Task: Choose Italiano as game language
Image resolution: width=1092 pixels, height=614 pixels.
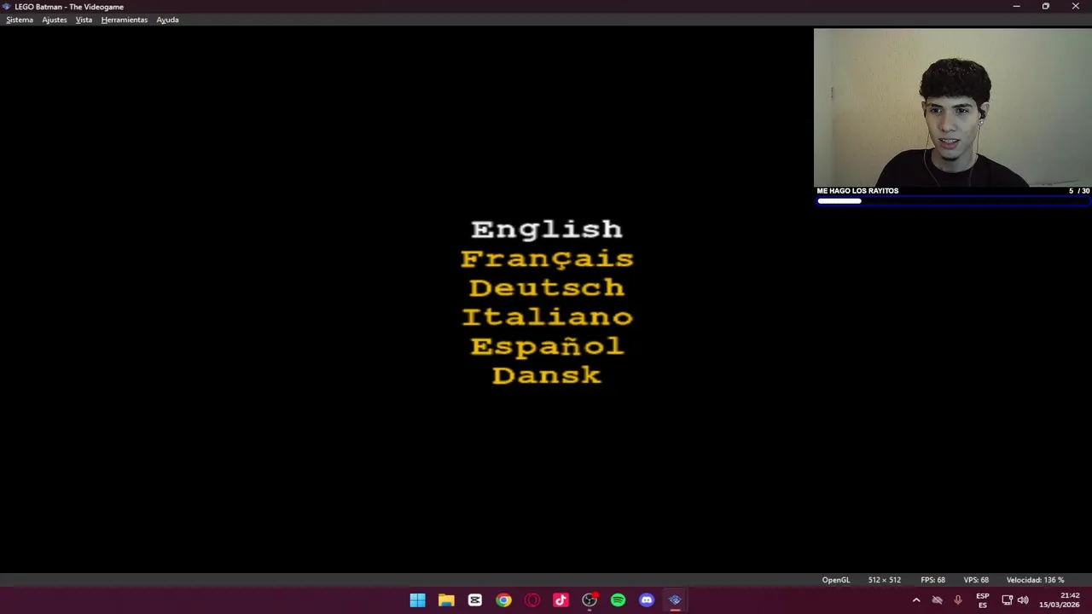Action: pyautogui.click(x=547, y=316)
